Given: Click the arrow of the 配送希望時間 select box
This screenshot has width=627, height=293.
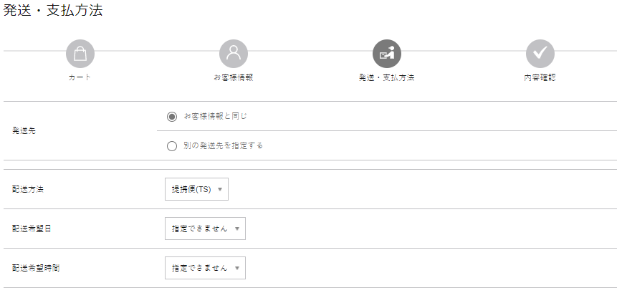Looking at the screenshot, I should click(236, 268).
